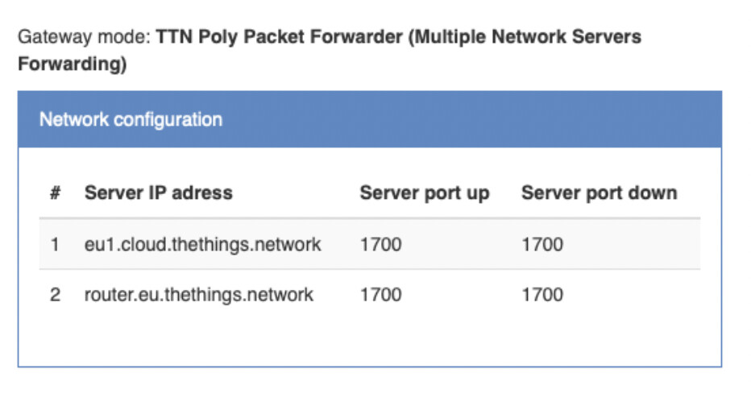Click the Network configuration panel header

click(370, 119)
